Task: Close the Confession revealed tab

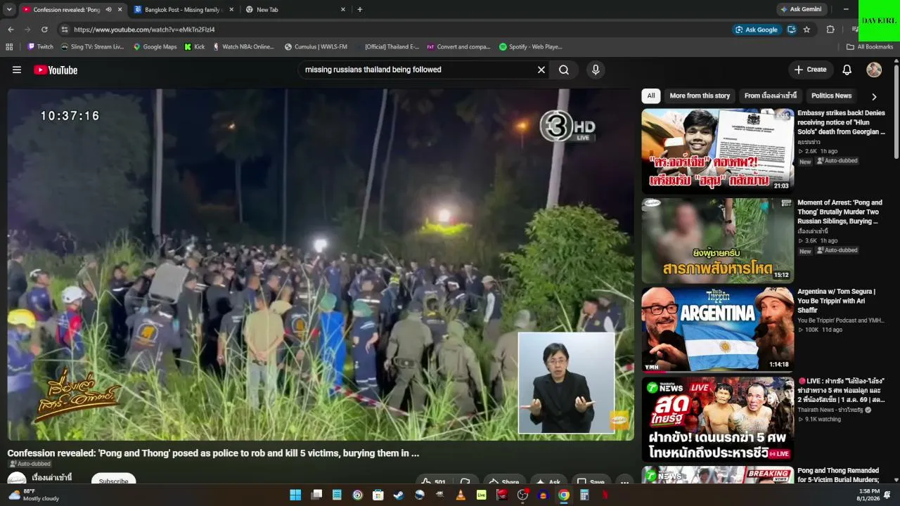Action: (x=120, y=10)
